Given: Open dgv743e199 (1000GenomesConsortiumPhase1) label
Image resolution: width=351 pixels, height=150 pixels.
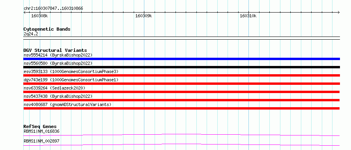Looking at the screenshot, I should pos(71,80).
